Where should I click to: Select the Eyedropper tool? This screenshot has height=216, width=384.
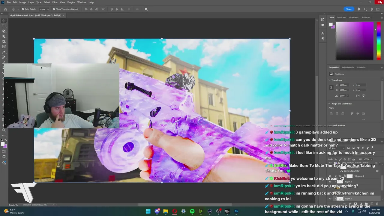point(4,52)
